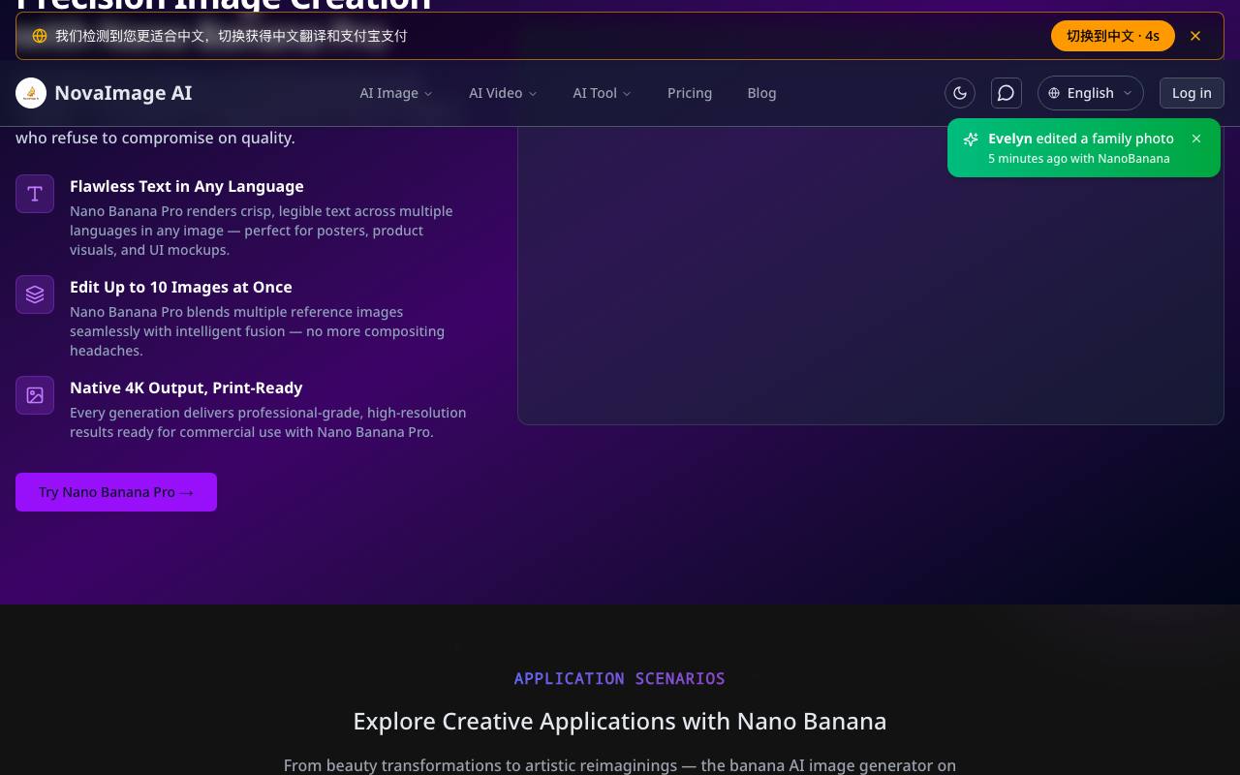Dismiss the Chinese language banner
The image size is (1240, 775).
[1195, 36]
